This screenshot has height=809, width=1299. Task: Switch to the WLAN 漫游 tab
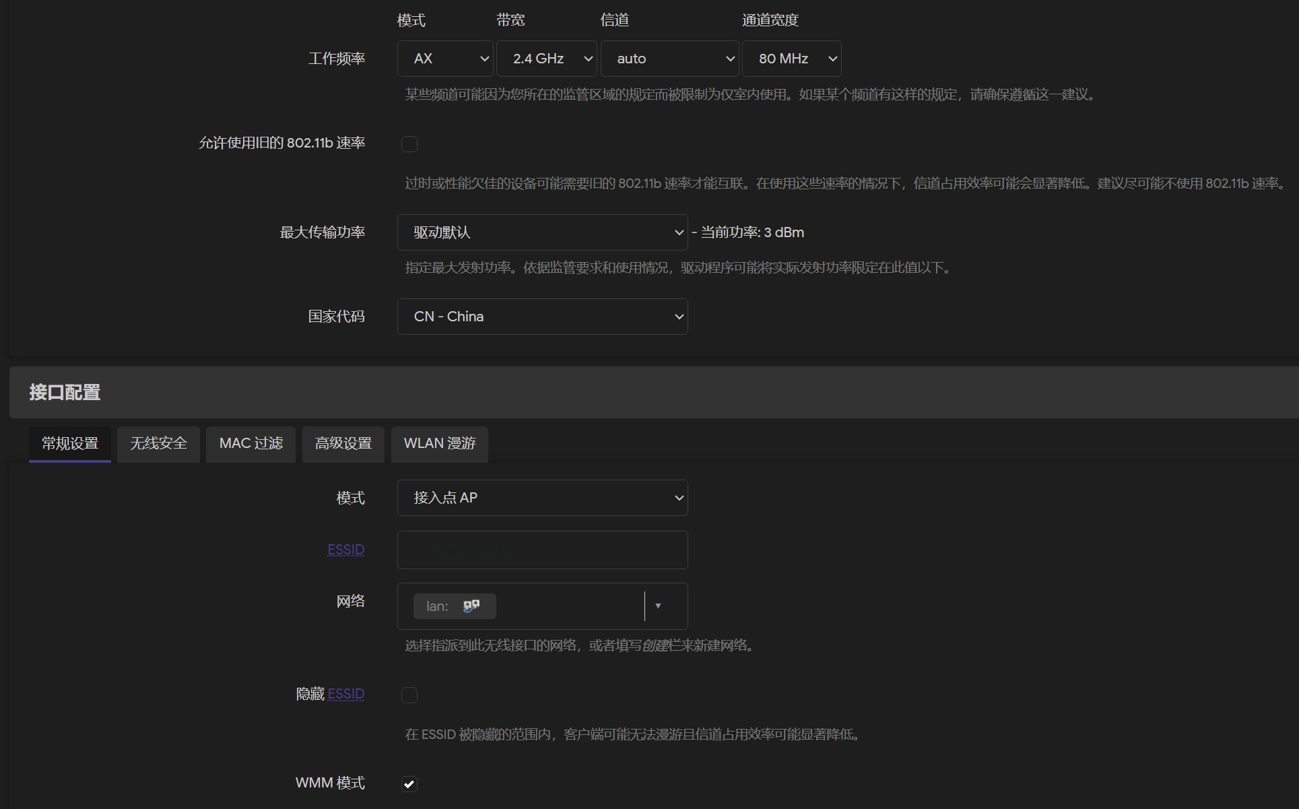pyautogui.click(x=438, y=444)
